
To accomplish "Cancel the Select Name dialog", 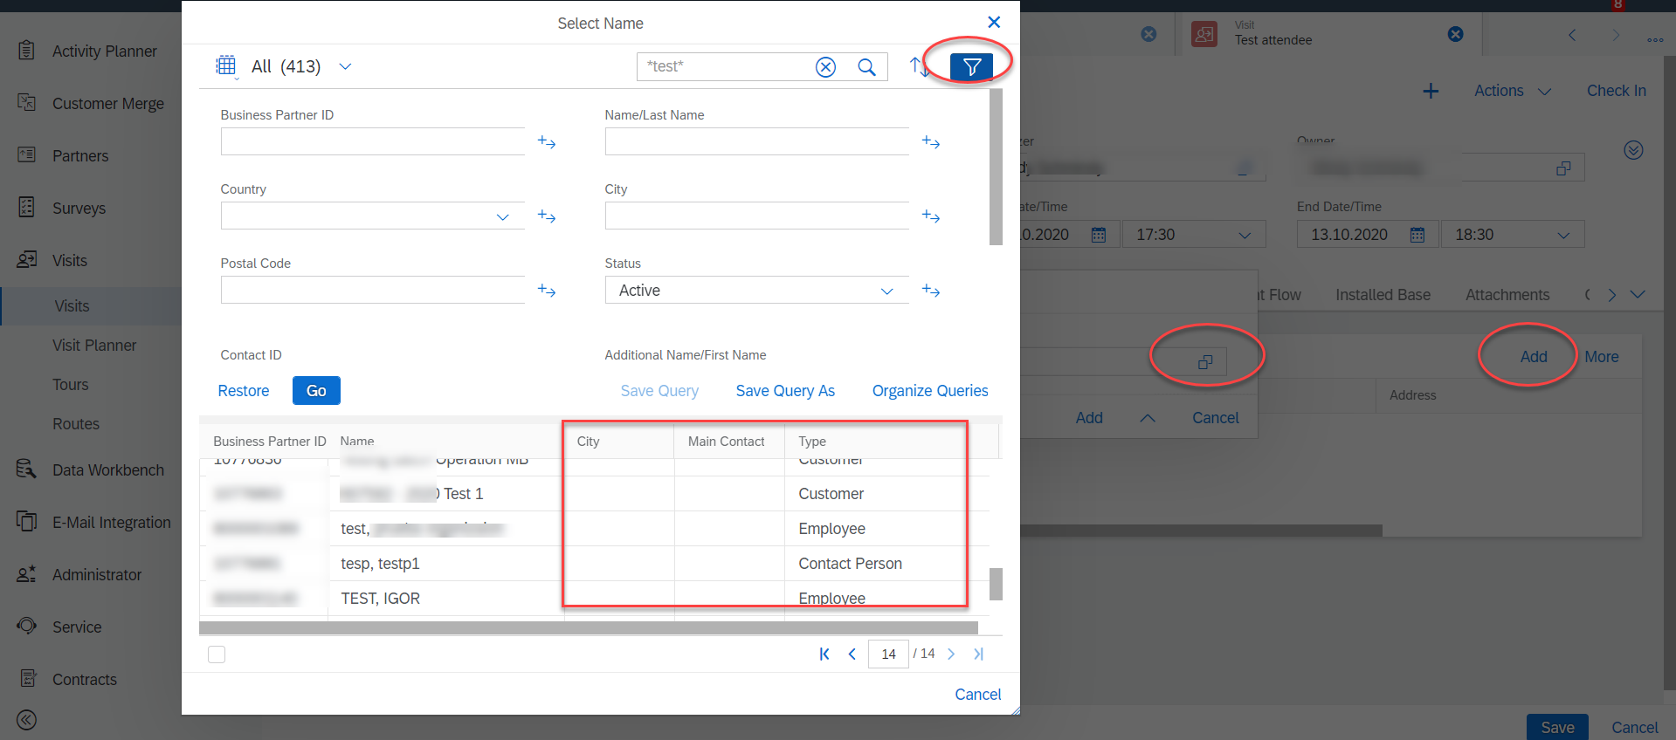I will point(978,695).
